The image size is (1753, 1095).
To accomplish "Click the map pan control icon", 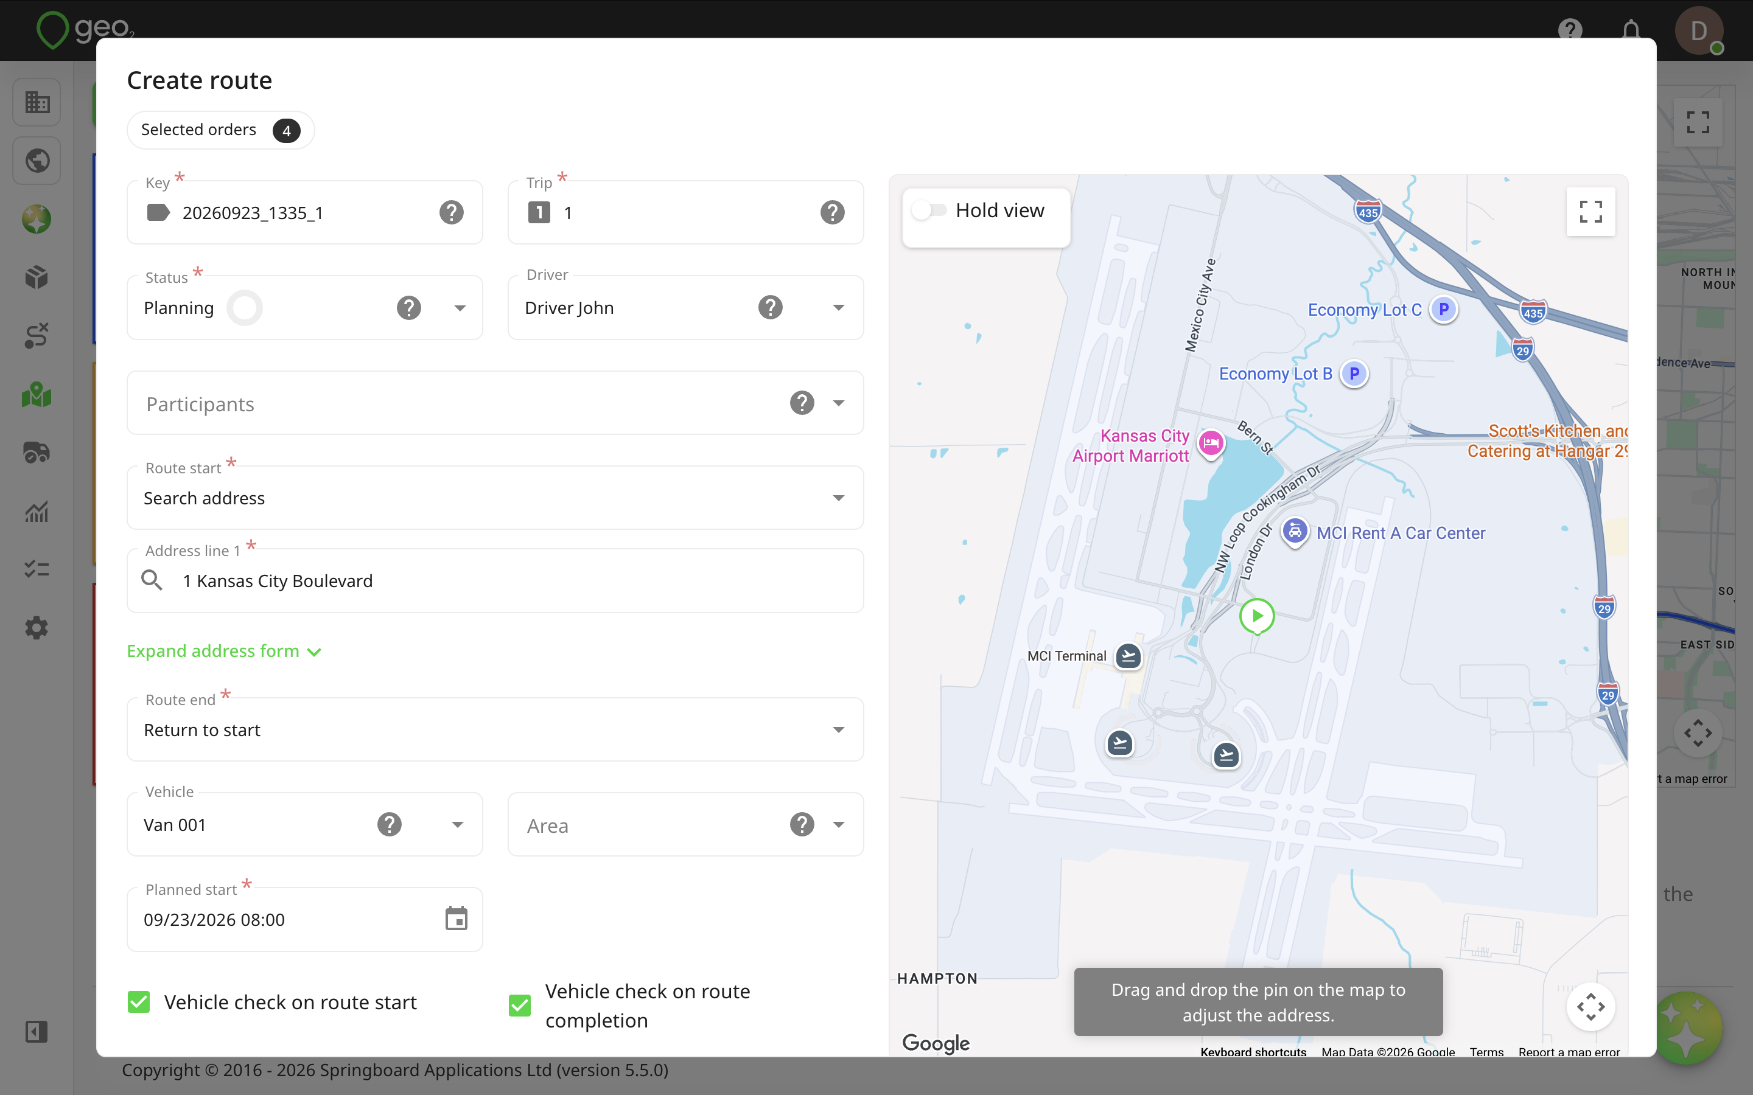I will tap(1590, 1007).
